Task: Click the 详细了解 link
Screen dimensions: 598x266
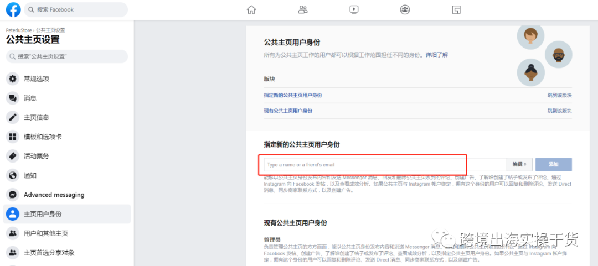Action: (x=437, y=55)
